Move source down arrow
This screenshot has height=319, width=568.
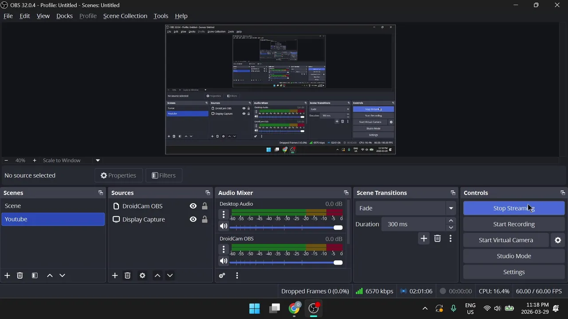pos(170,276)
